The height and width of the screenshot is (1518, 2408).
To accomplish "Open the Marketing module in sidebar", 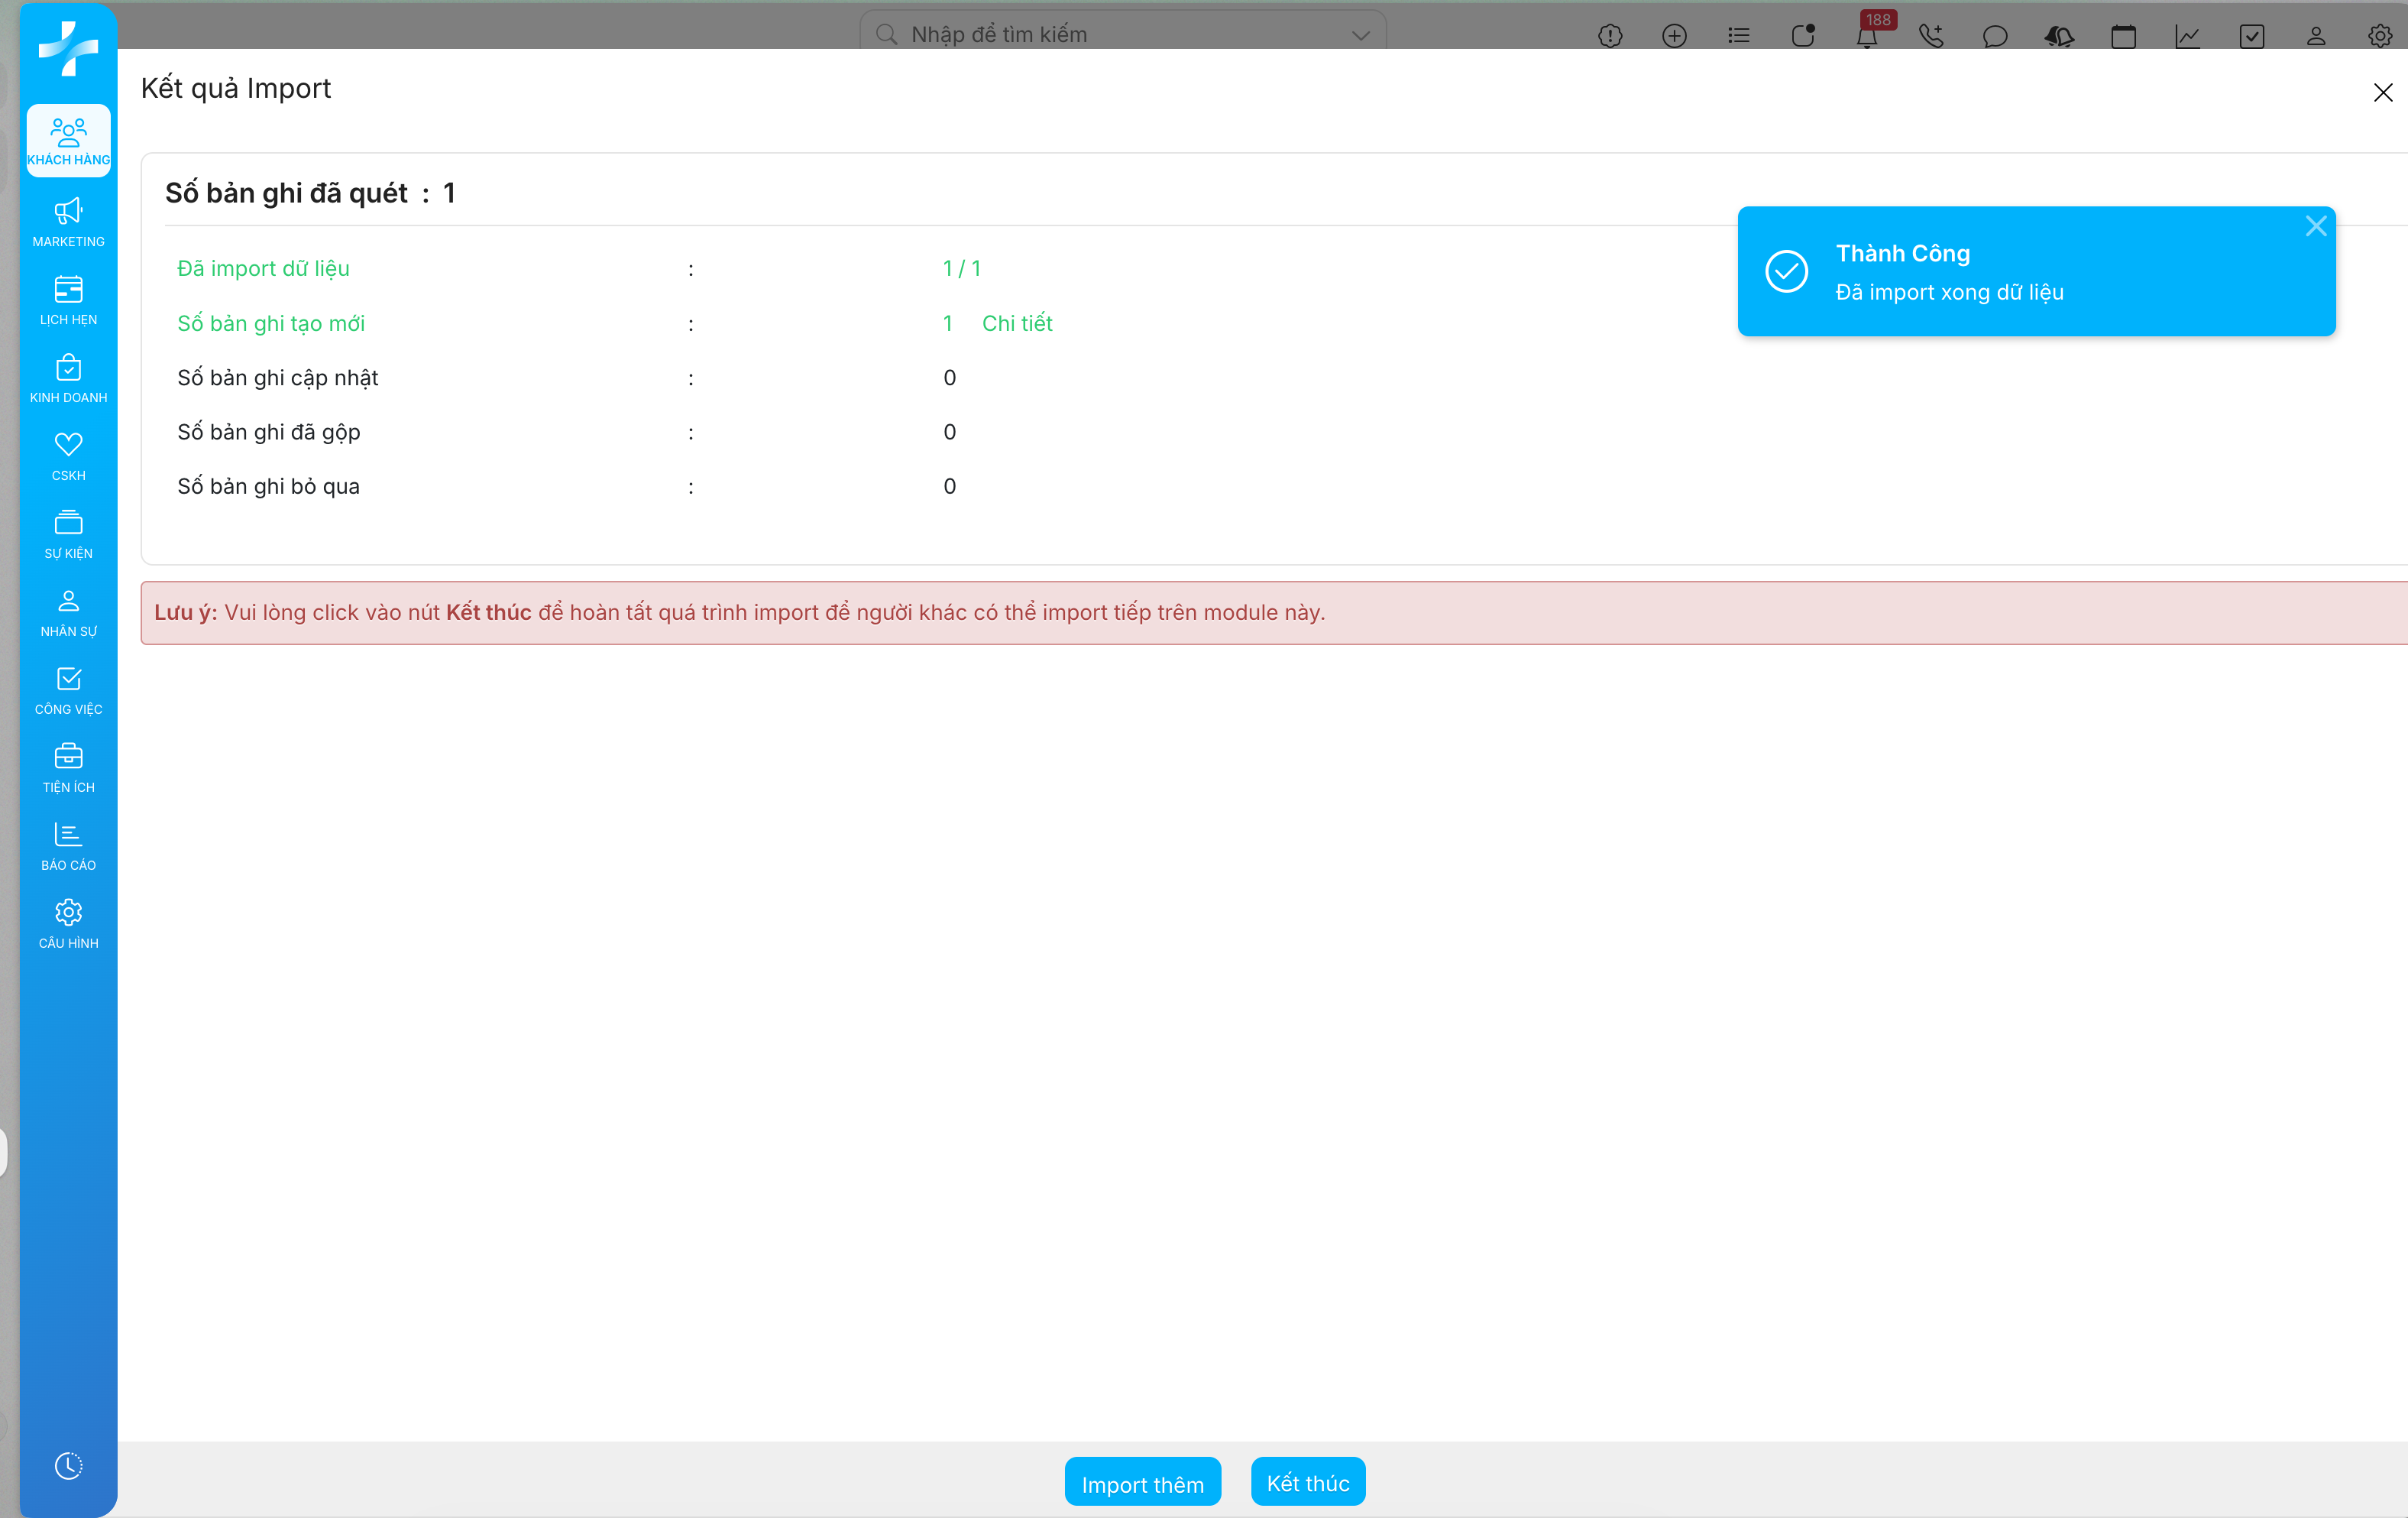I will click(68, 221).
